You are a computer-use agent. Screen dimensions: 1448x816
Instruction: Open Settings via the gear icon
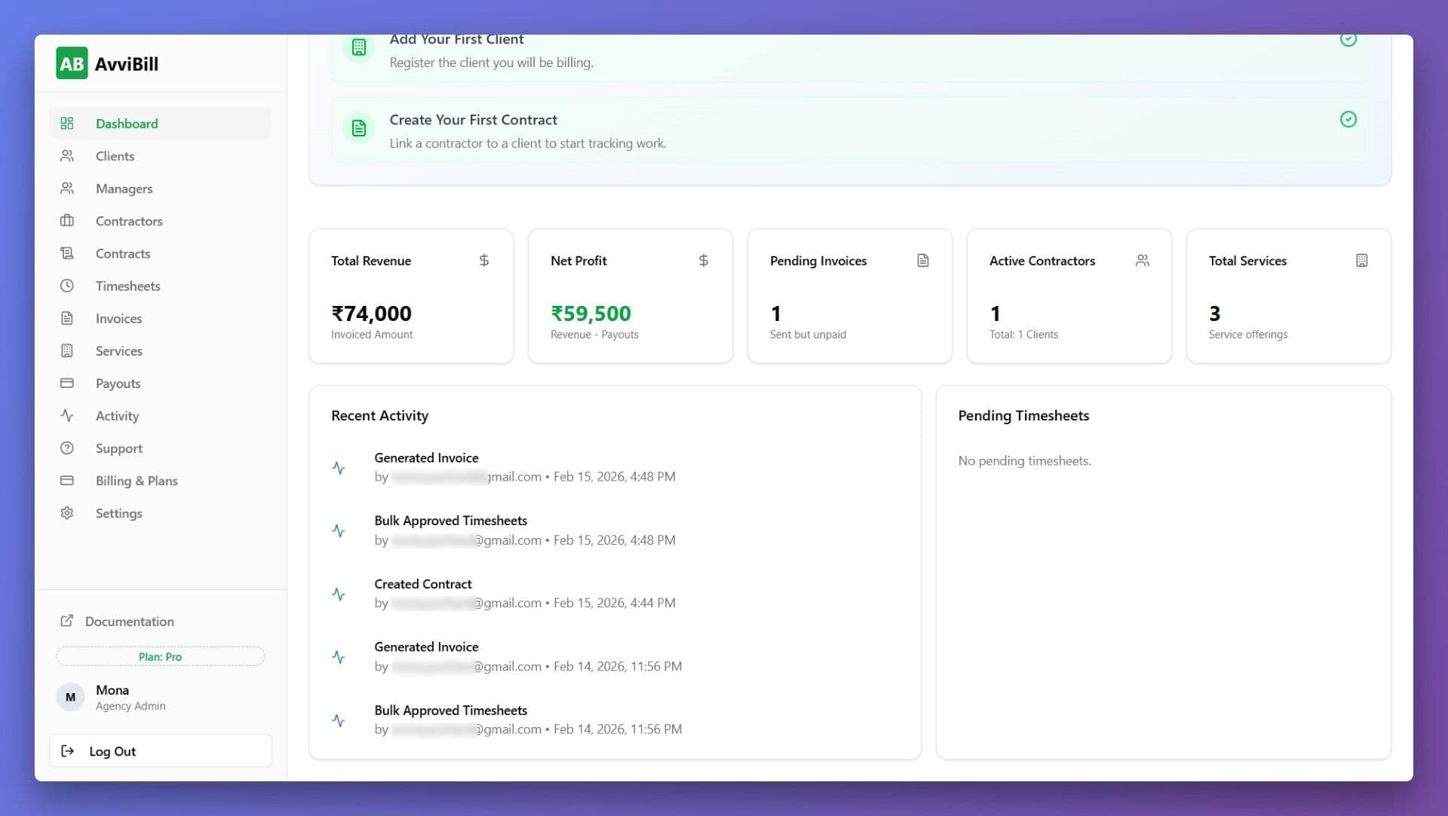pyautogui.click(x=67, y=512)
